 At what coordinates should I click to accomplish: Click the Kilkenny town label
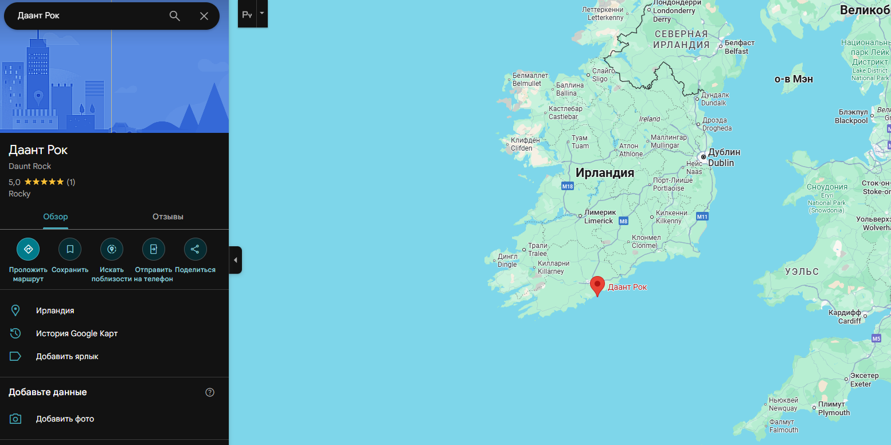[x=671, y=217]
